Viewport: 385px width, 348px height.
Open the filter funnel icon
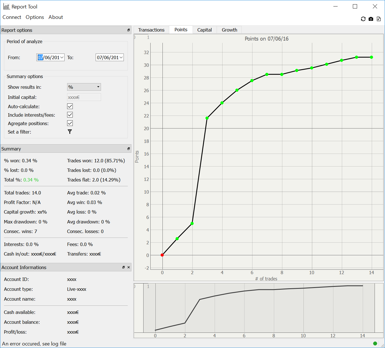click(x=70, y=132)
